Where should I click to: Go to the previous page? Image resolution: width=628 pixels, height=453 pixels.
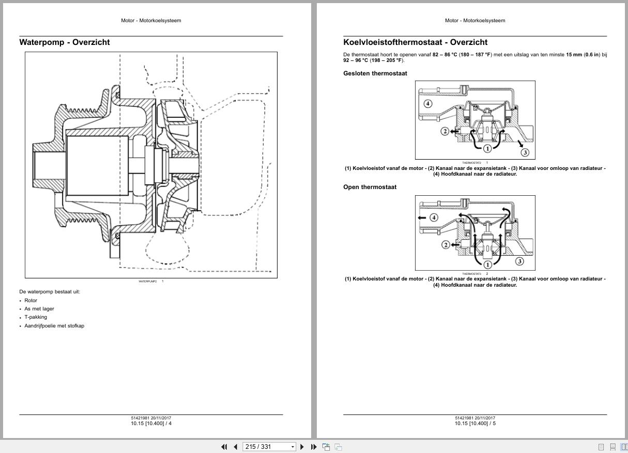(236, 447)
